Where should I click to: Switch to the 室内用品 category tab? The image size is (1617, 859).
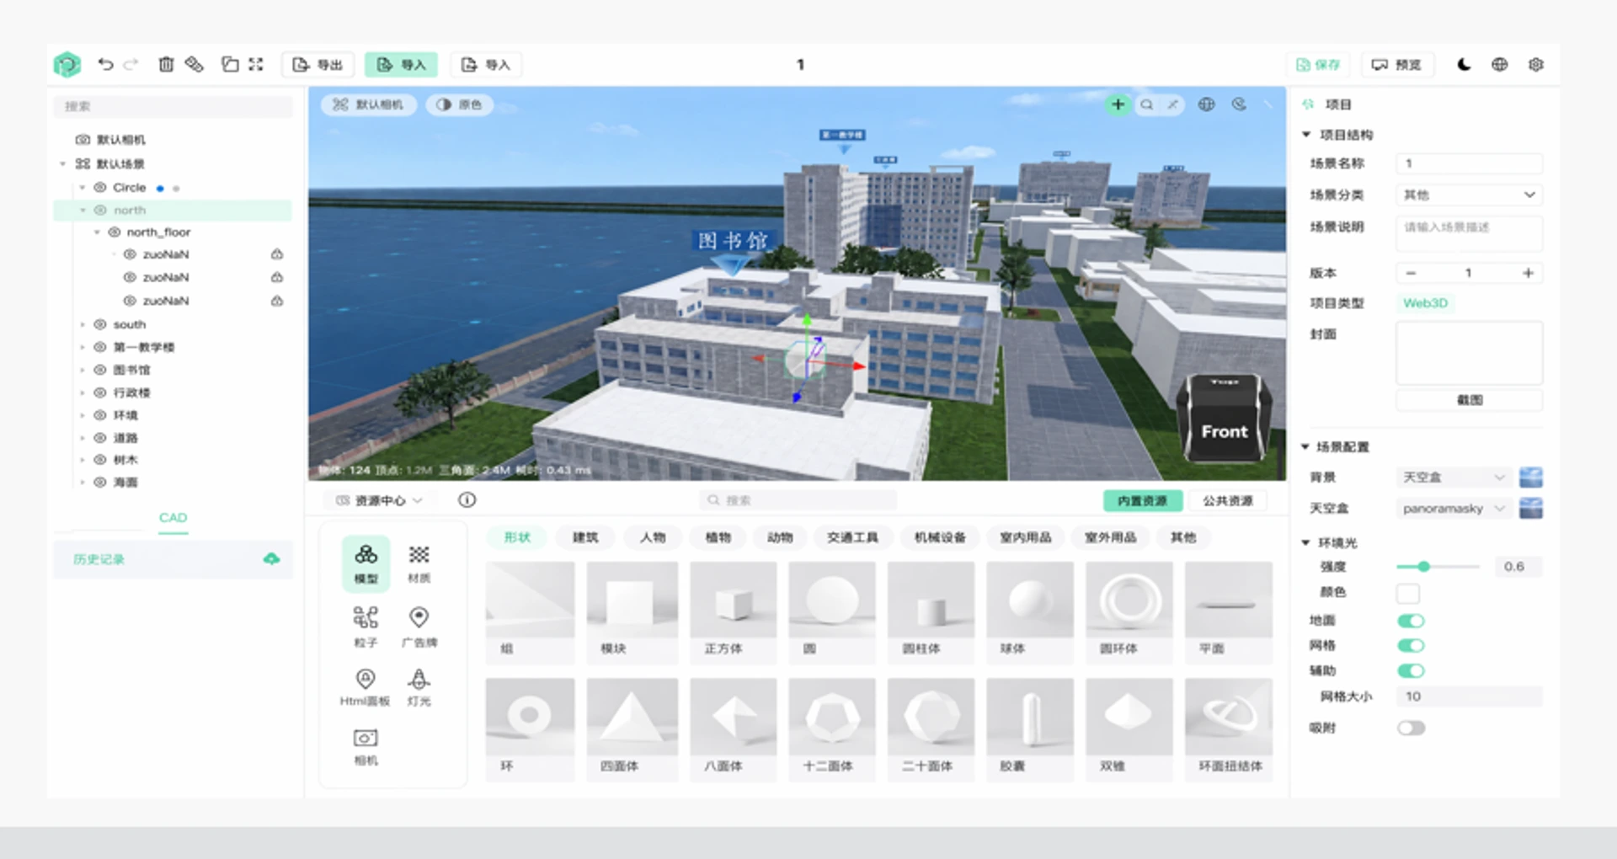click(1026, 537)
